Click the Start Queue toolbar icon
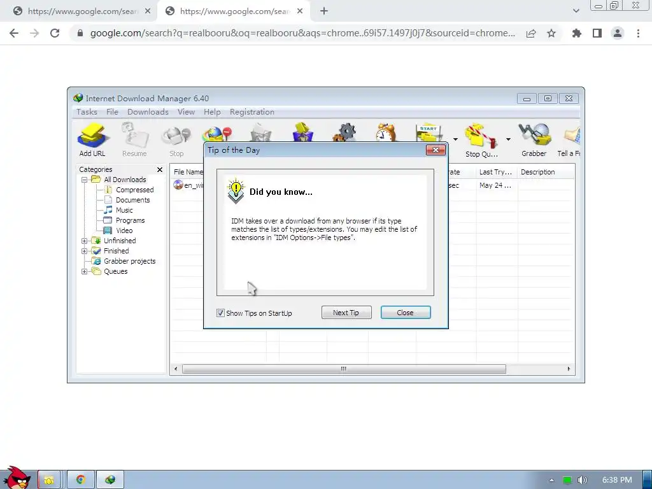This screenshot has height=489, width=652. pyautogui.click(x=429, y=132)
